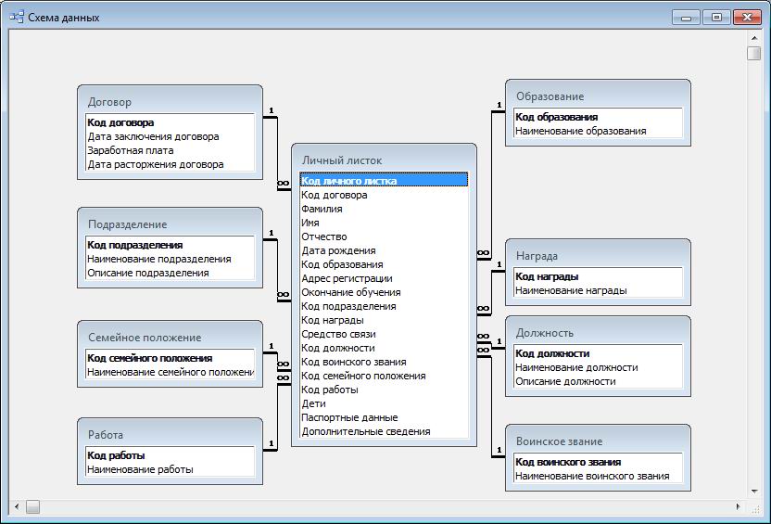Select Код договора in Договор table
771x524 pixels.
pyautogui.click(x=120, y=122)
